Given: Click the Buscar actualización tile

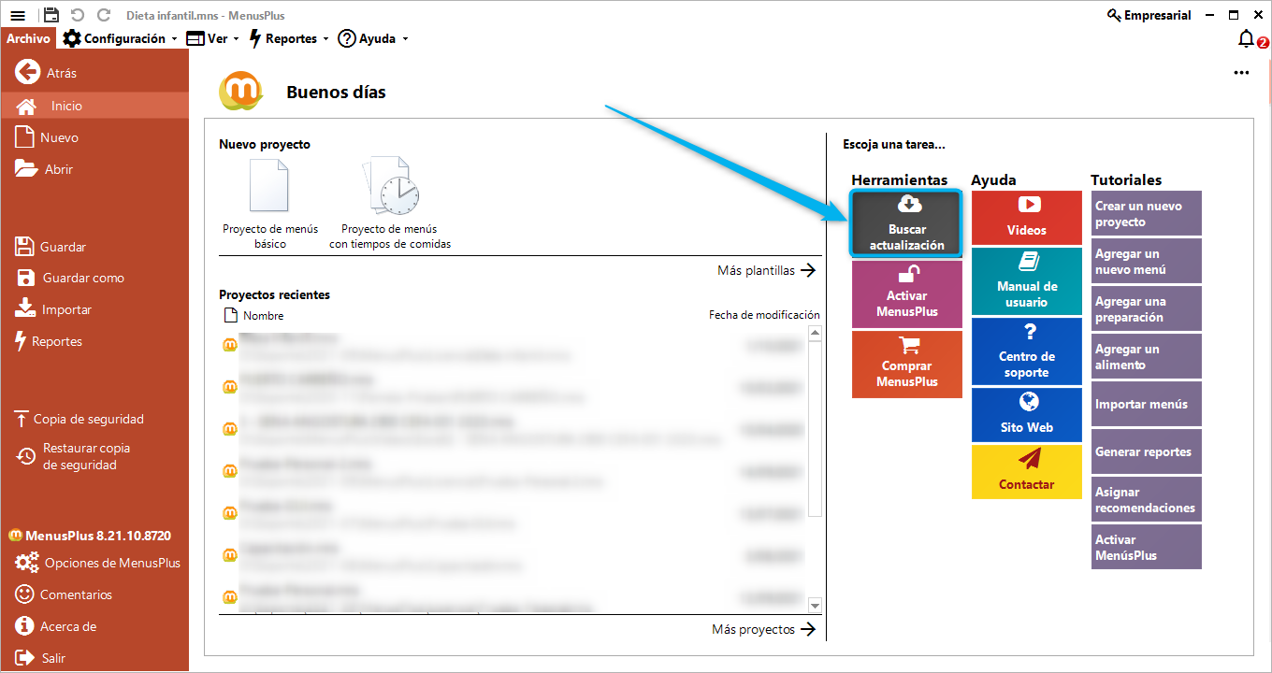Looking at the screenshot, I should click(x=906, y=223).
